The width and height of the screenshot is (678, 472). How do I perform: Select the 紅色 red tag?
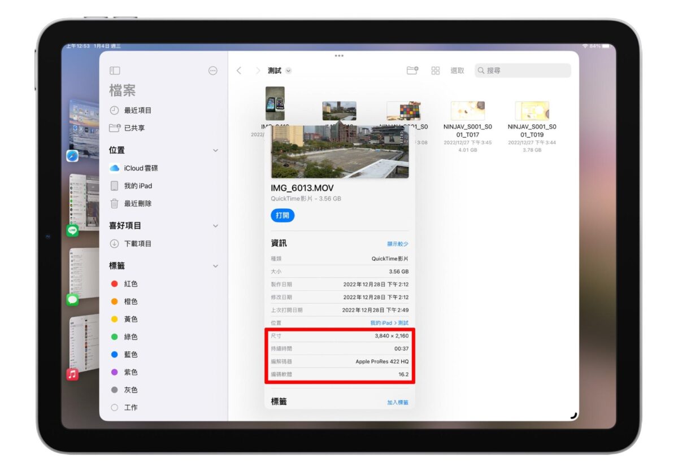(x=125, y=284)
